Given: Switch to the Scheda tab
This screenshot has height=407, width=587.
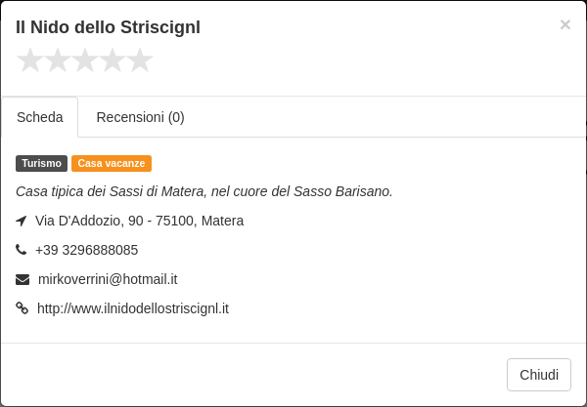Looking at the screenshot, I should [x=40, y=117].
